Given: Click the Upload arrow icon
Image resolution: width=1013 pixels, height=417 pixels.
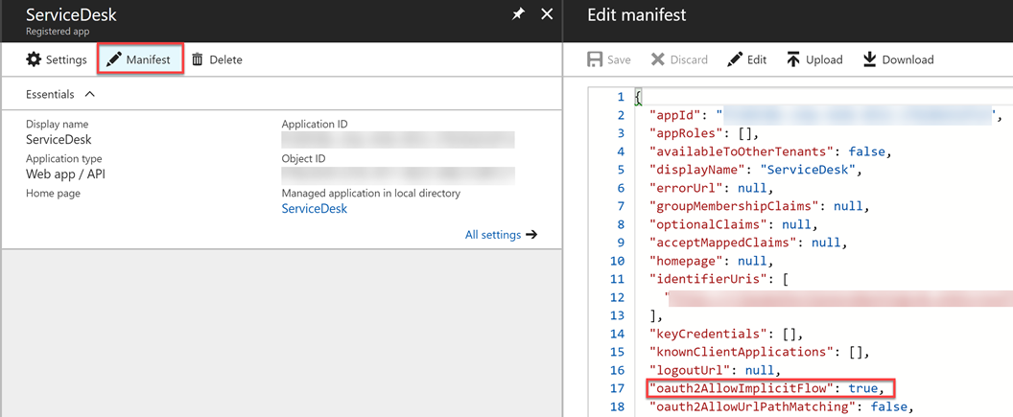Looking at the screenshot, I should 793,59.
